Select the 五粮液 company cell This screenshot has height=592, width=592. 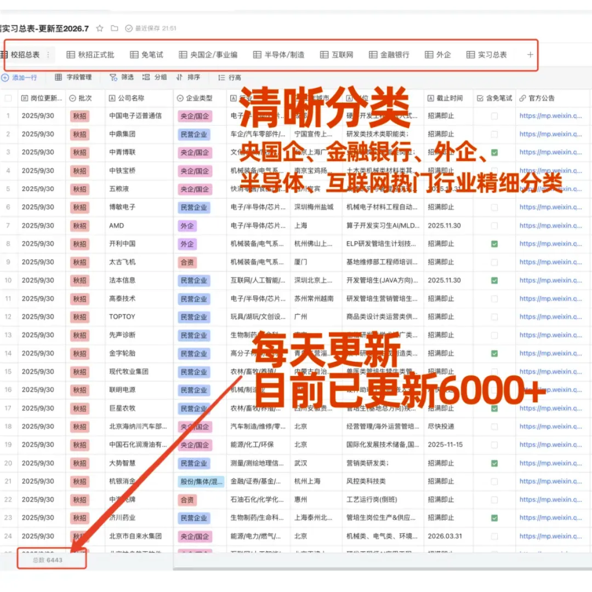click(139, 189)
